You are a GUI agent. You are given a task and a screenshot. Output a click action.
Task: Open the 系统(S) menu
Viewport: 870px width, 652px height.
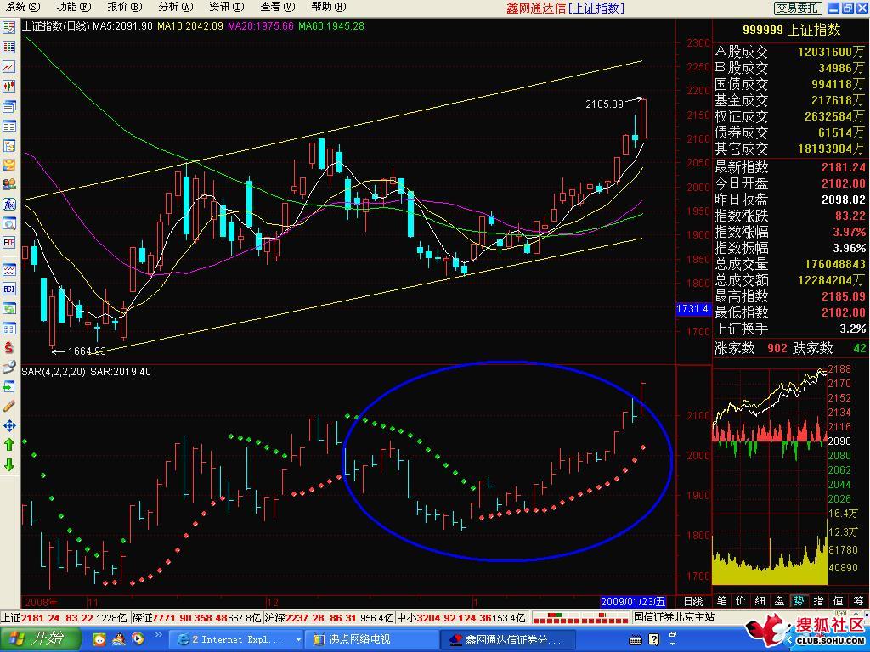(23, 7)
